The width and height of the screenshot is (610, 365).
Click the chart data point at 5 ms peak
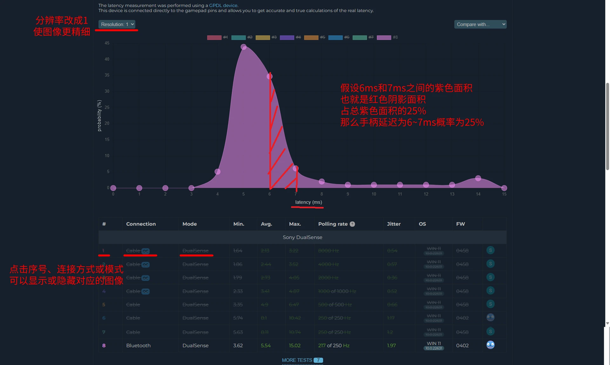(244, 47)
